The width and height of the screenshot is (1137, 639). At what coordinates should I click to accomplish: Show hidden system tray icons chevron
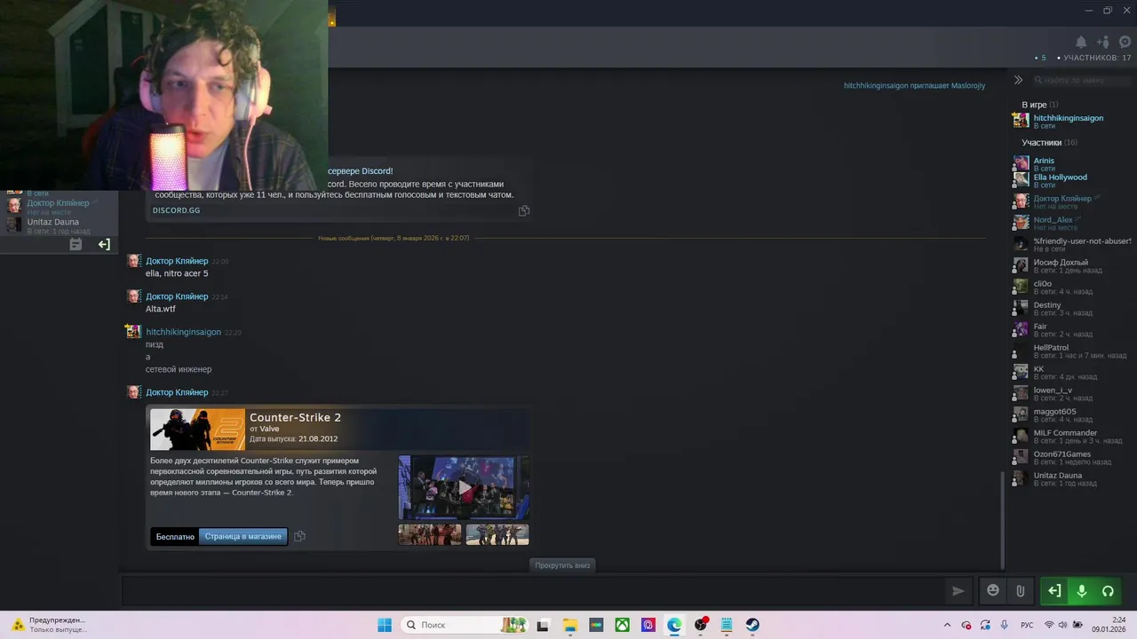tap(947, 625)
